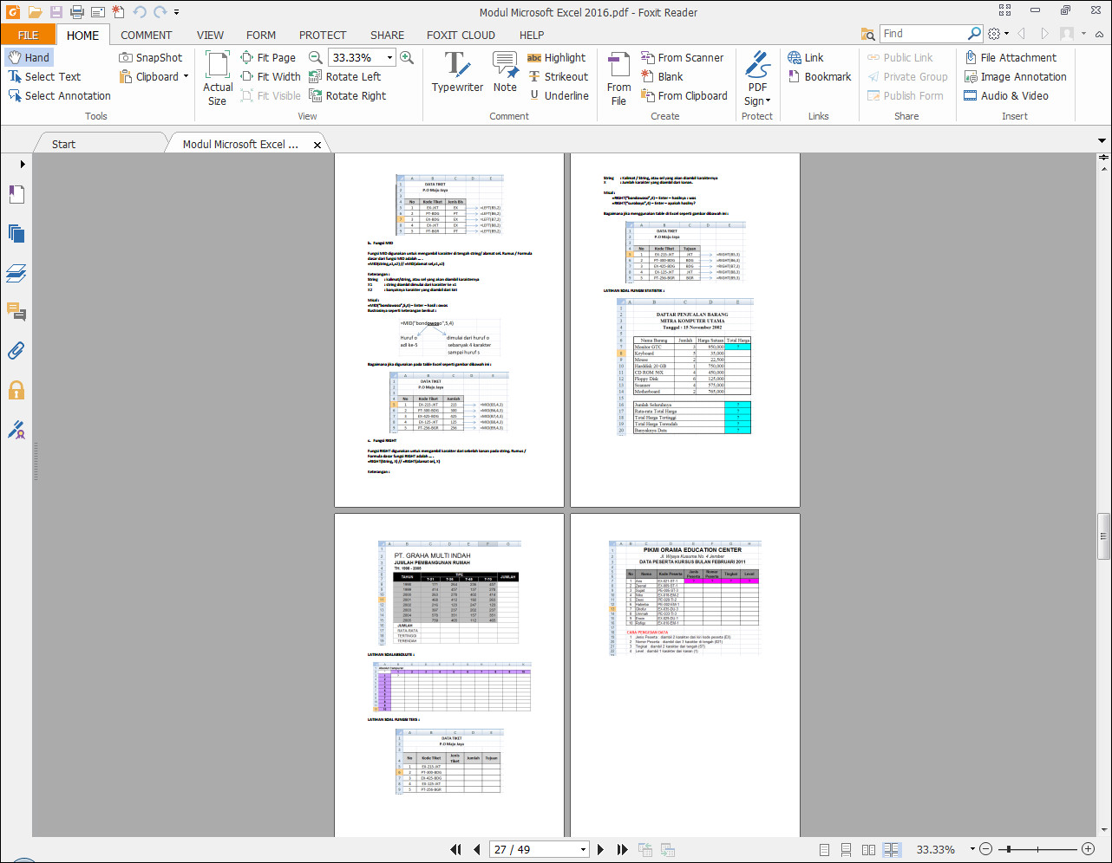The width and height of the screenshot is (1112, 863).
Task: Open the FILE menu
Action: pyautogui.click(x=28, y=35)
